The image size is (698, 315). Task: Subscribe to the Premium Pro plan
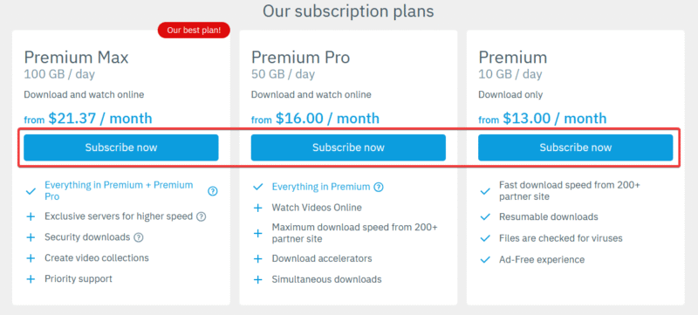(348, 147)
